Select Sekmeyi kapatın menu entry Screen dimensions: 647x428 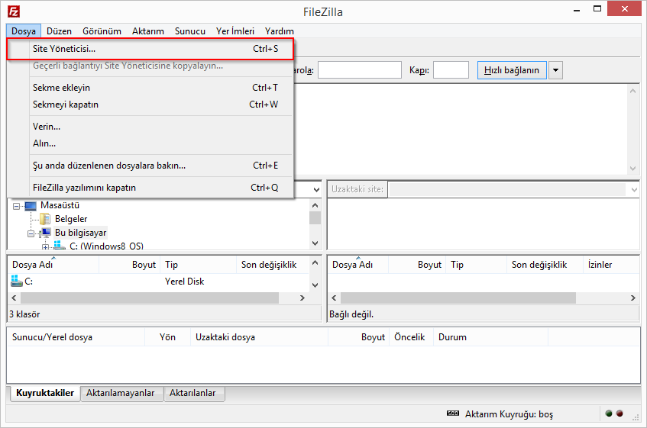pyautogui.click(x=150, y=105)
